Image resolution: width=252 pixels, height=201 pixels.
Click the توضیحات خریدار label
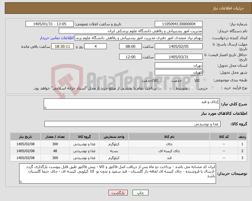(232, 174)
